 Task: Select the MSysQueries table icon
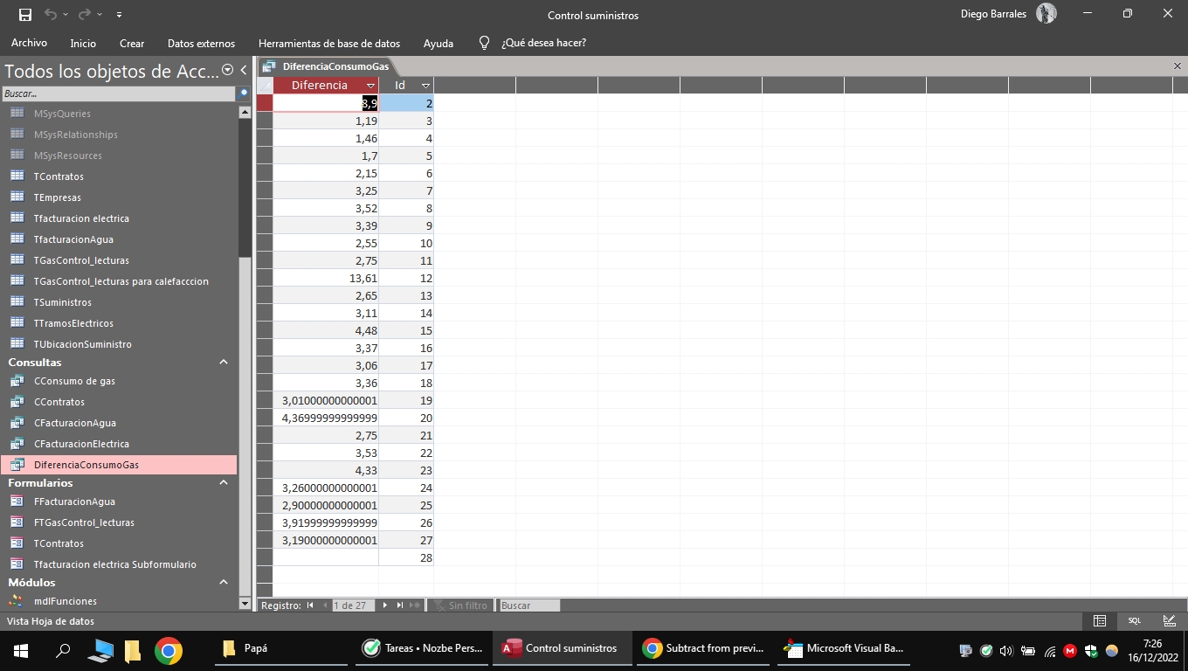(17, 113)
